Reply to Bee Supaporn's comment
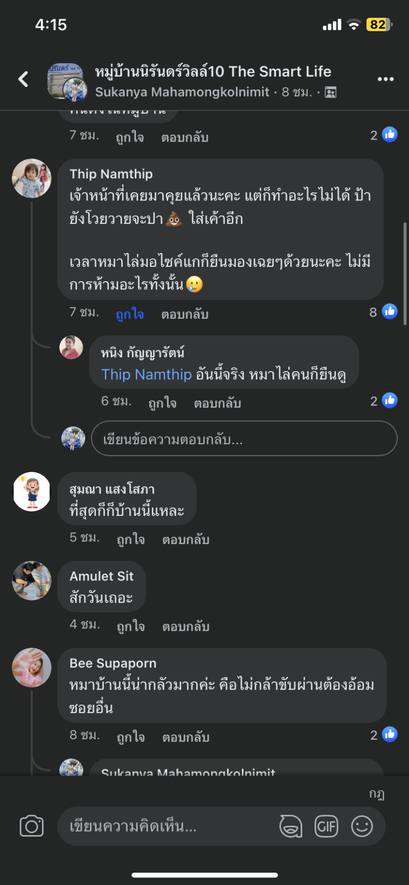This screenshot has width=409, height=885. coord(186,737)
